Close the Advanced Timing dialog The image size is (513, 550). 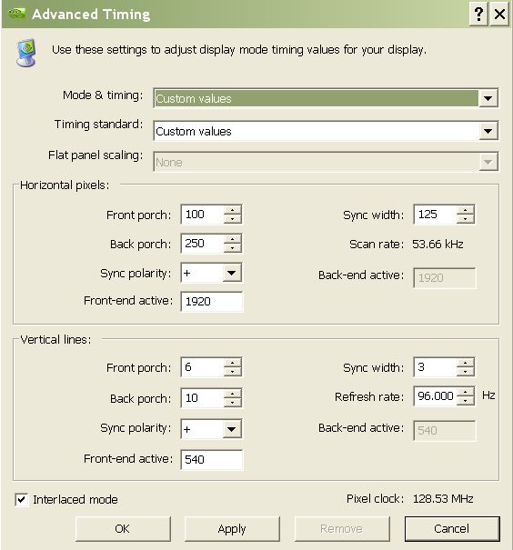point(499,14)
